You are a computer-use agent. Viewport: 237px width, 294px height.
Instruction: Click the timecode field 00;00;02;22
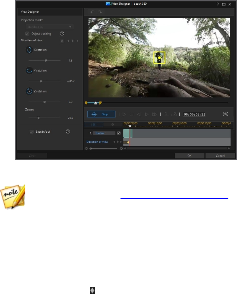tap(195, 115)
